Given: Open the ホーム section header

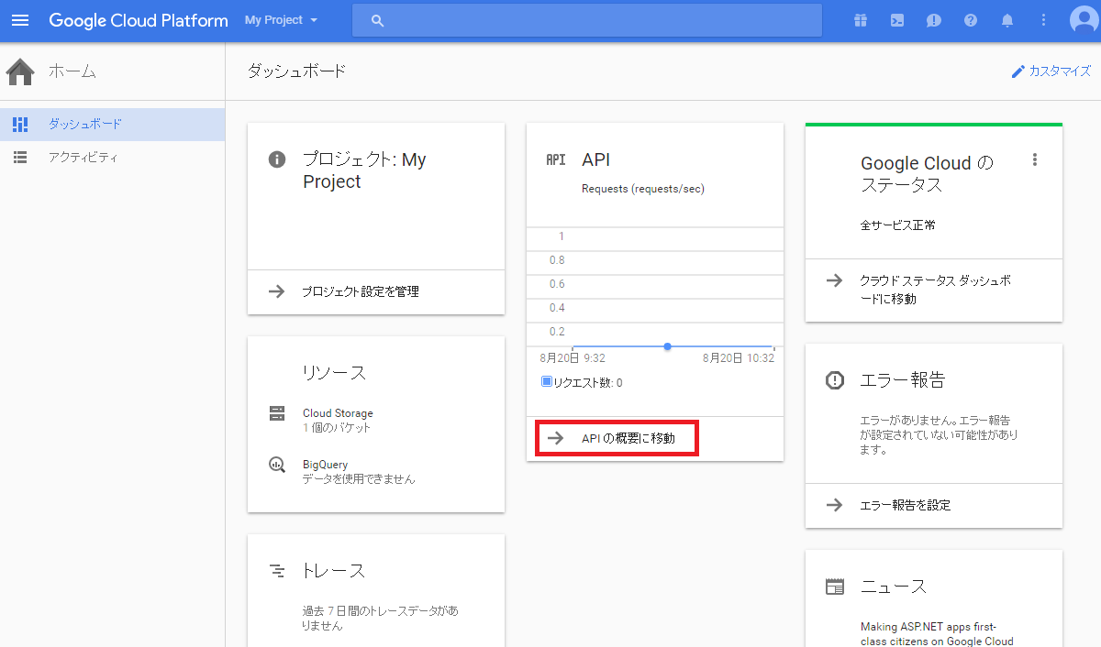Looking at the screenshot, I should (x=72, y=71).
